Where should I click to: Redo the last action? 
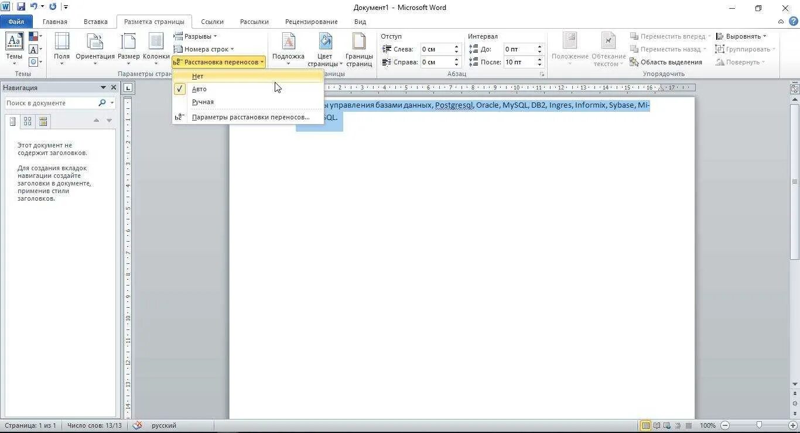pyautogui.click(x=53, y=7)
